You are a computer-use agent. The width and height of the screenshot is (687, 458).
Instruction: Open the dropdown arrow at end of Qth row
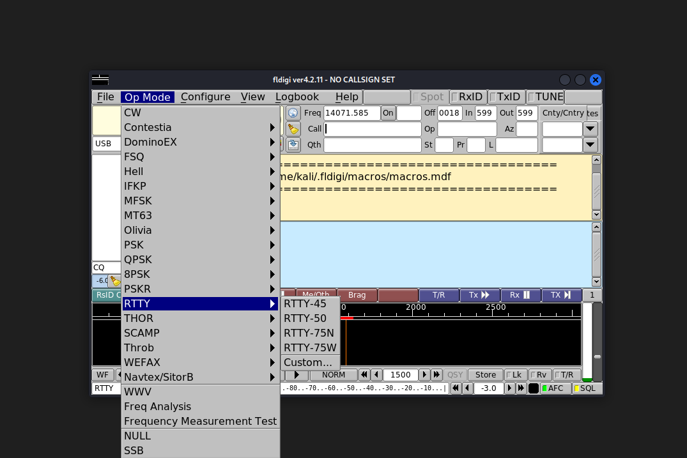(x=590, y=144)
